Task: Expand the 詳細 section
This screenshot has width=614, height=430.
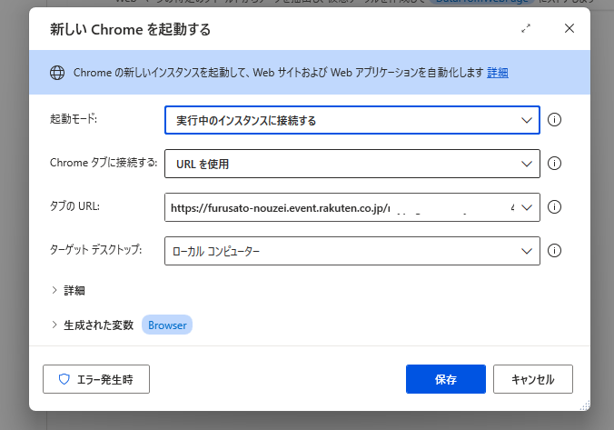Action: pyautogui.click(x=68, y=291)
